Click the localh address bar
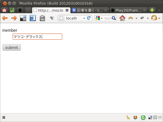 [71, 18]
